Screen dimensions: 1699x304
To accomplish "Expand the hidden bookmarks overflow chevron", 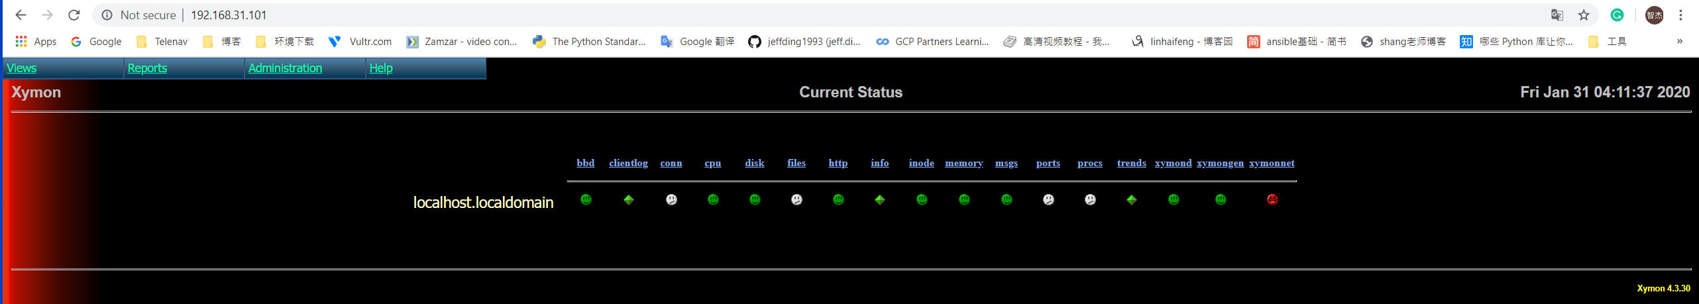I will click(x=1680, y=41).
